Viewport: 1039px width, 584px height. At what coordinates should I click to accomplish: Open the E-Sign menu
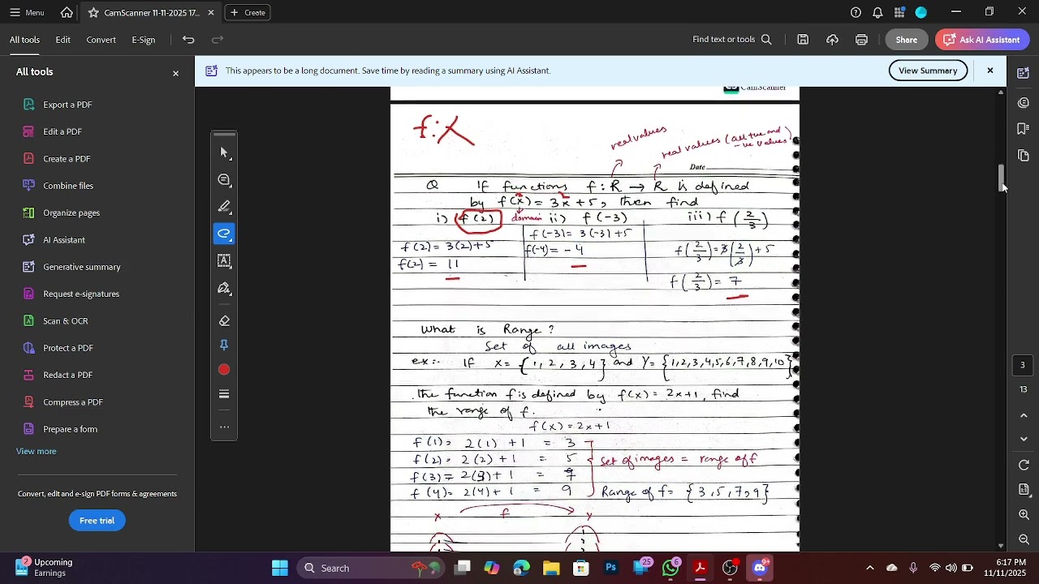144,40
